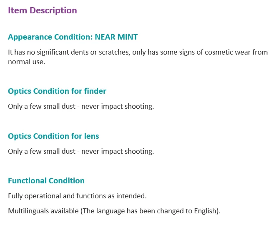Screen dimensions: 279x230
Task: Click the word 'lens' in teal heading
Action: point(91,136)
